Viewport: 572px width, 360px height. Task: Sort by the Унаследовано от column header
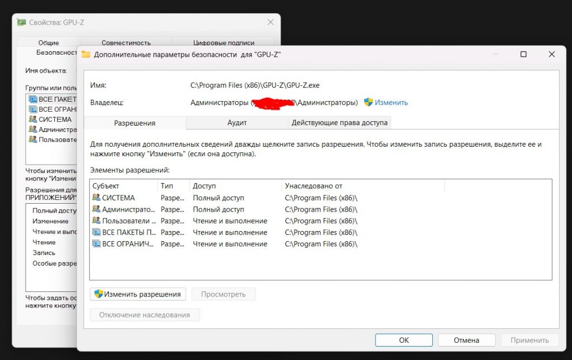[x=363, y=186]
